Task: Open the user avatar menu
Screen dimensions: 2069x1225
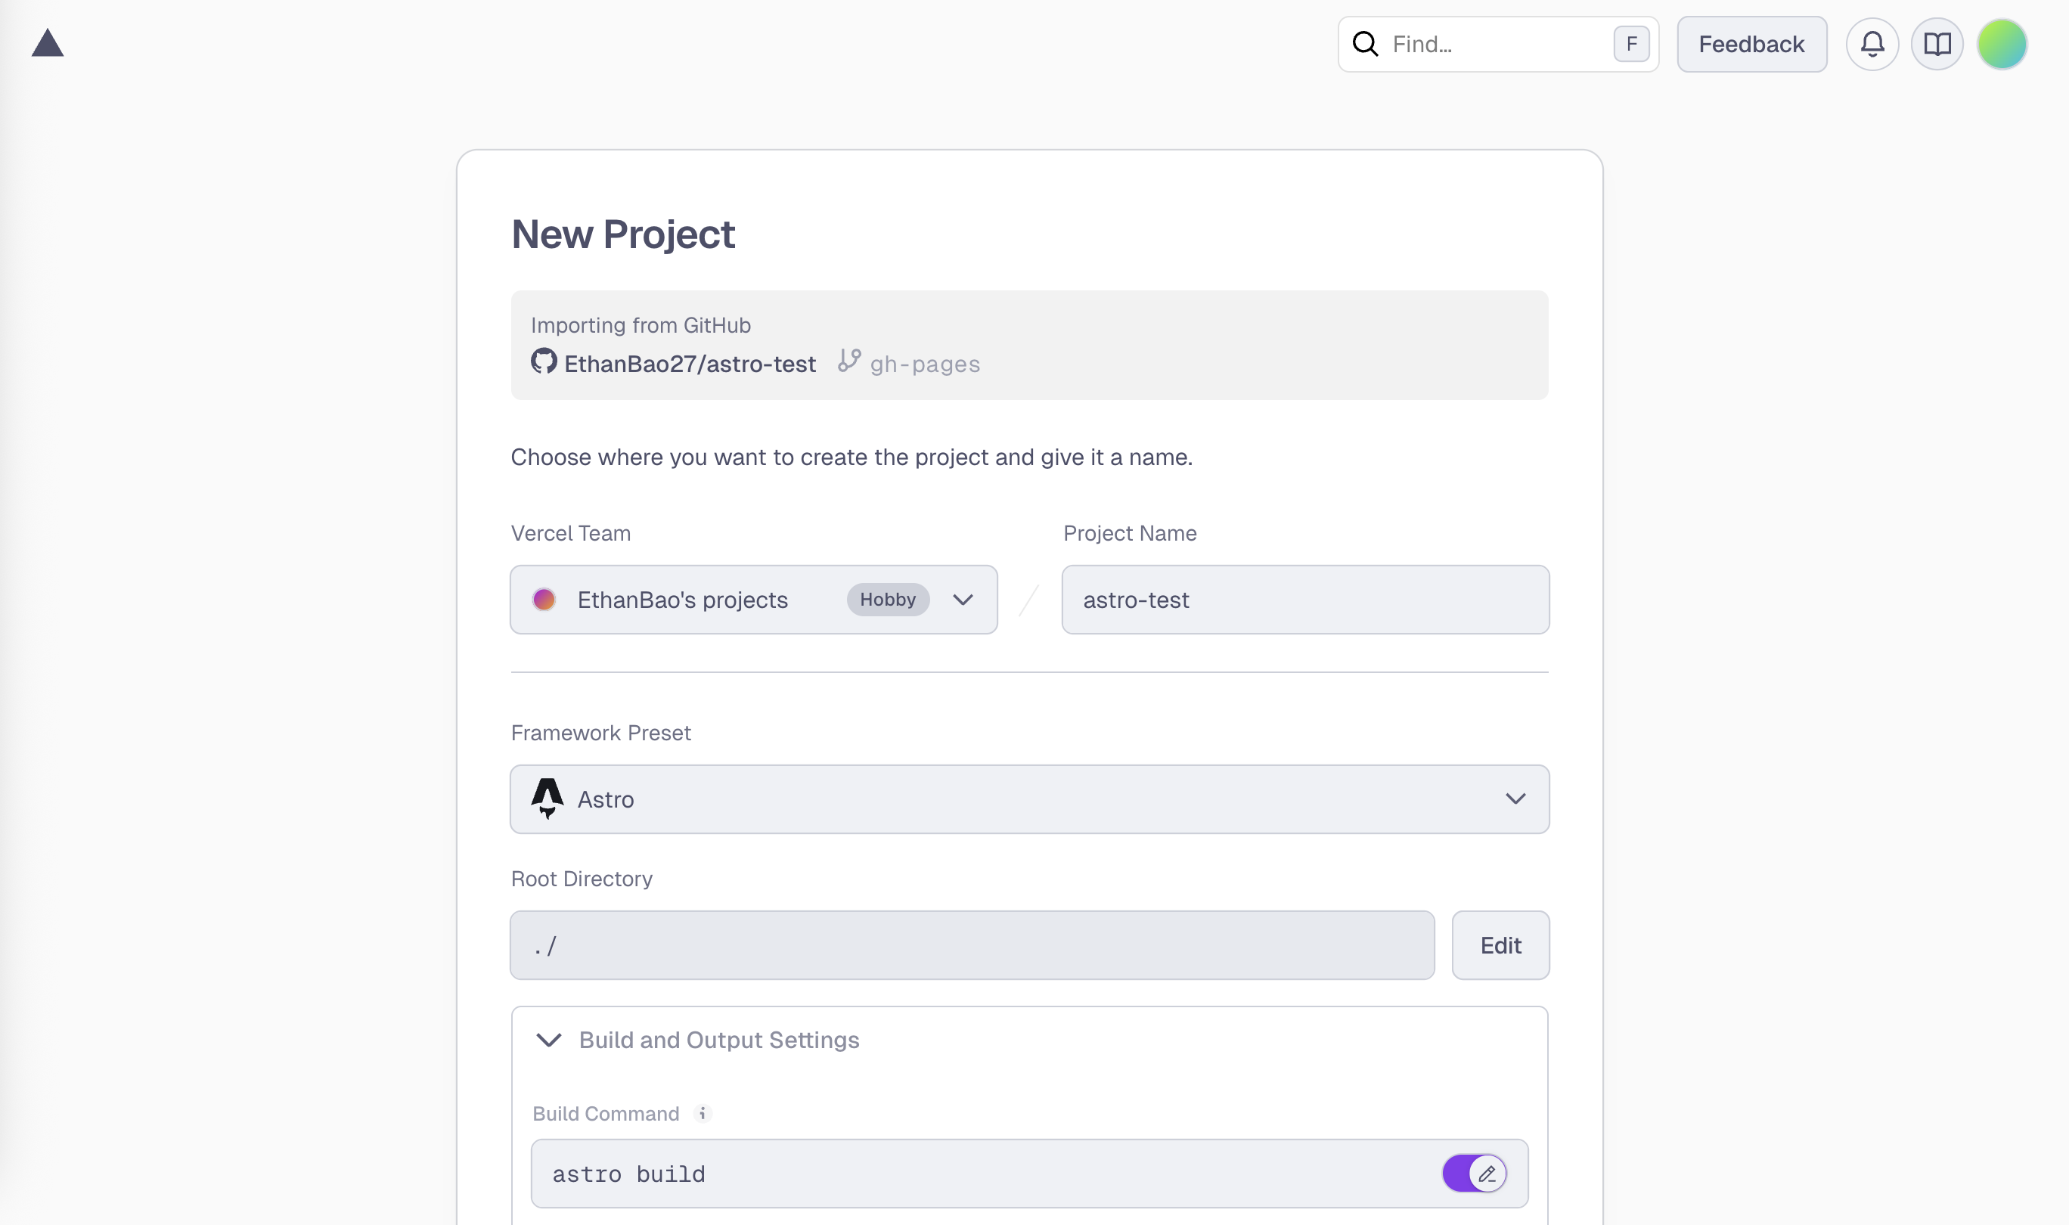Action: point(2002,44)
